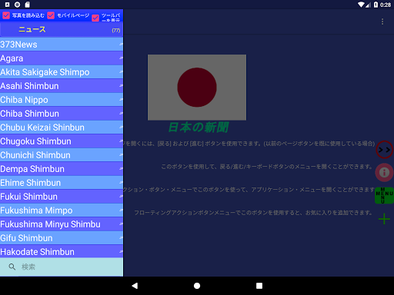394x295 pixels.
Task: Click the arrow icon beside Fukui Shimbun
Action: [121, 197]
